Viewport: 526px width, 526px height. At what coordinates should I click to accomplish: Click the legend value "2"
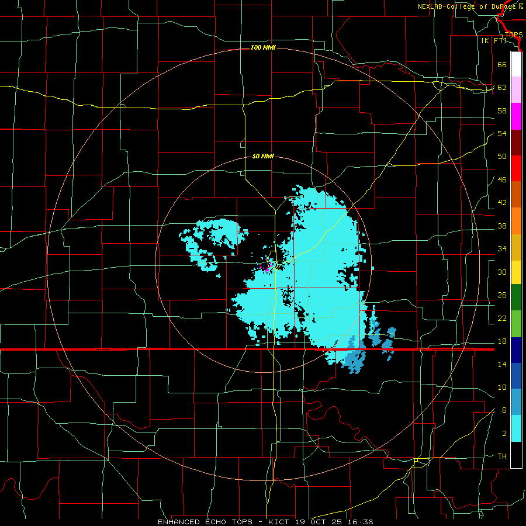point(504,434)
